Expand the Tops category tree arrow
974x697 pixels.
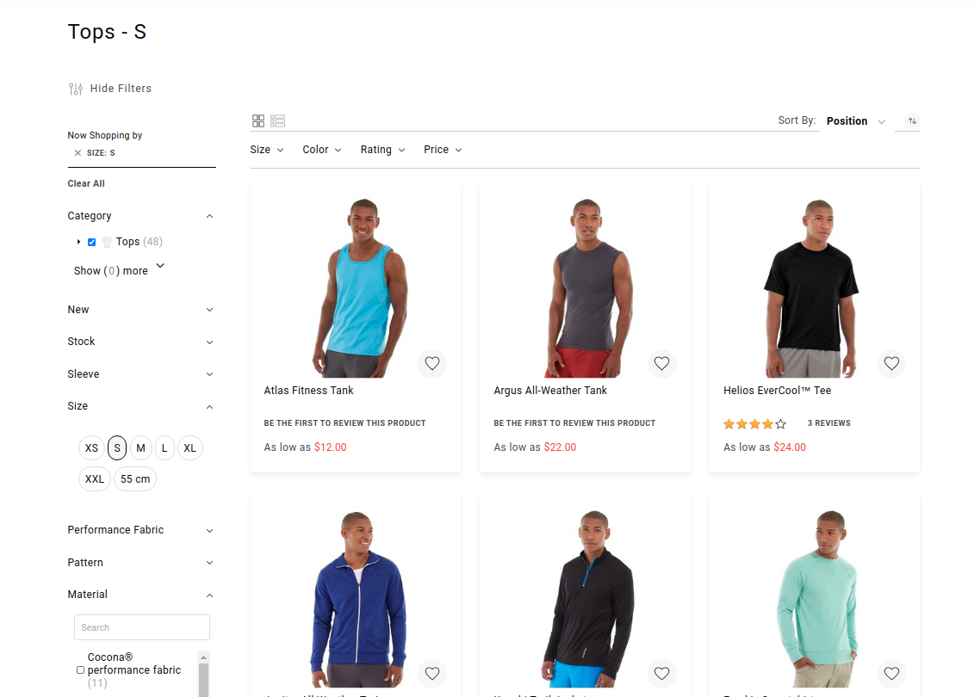(78, 242)
